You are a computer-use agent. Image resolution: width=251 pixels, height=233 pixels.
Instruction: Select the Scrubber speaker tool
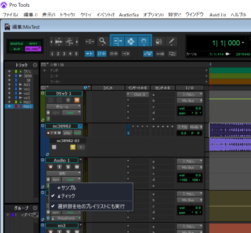[159, 42]
